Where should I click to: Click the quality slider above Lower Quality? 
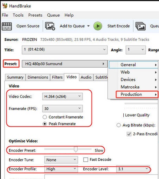coord(142,103)
